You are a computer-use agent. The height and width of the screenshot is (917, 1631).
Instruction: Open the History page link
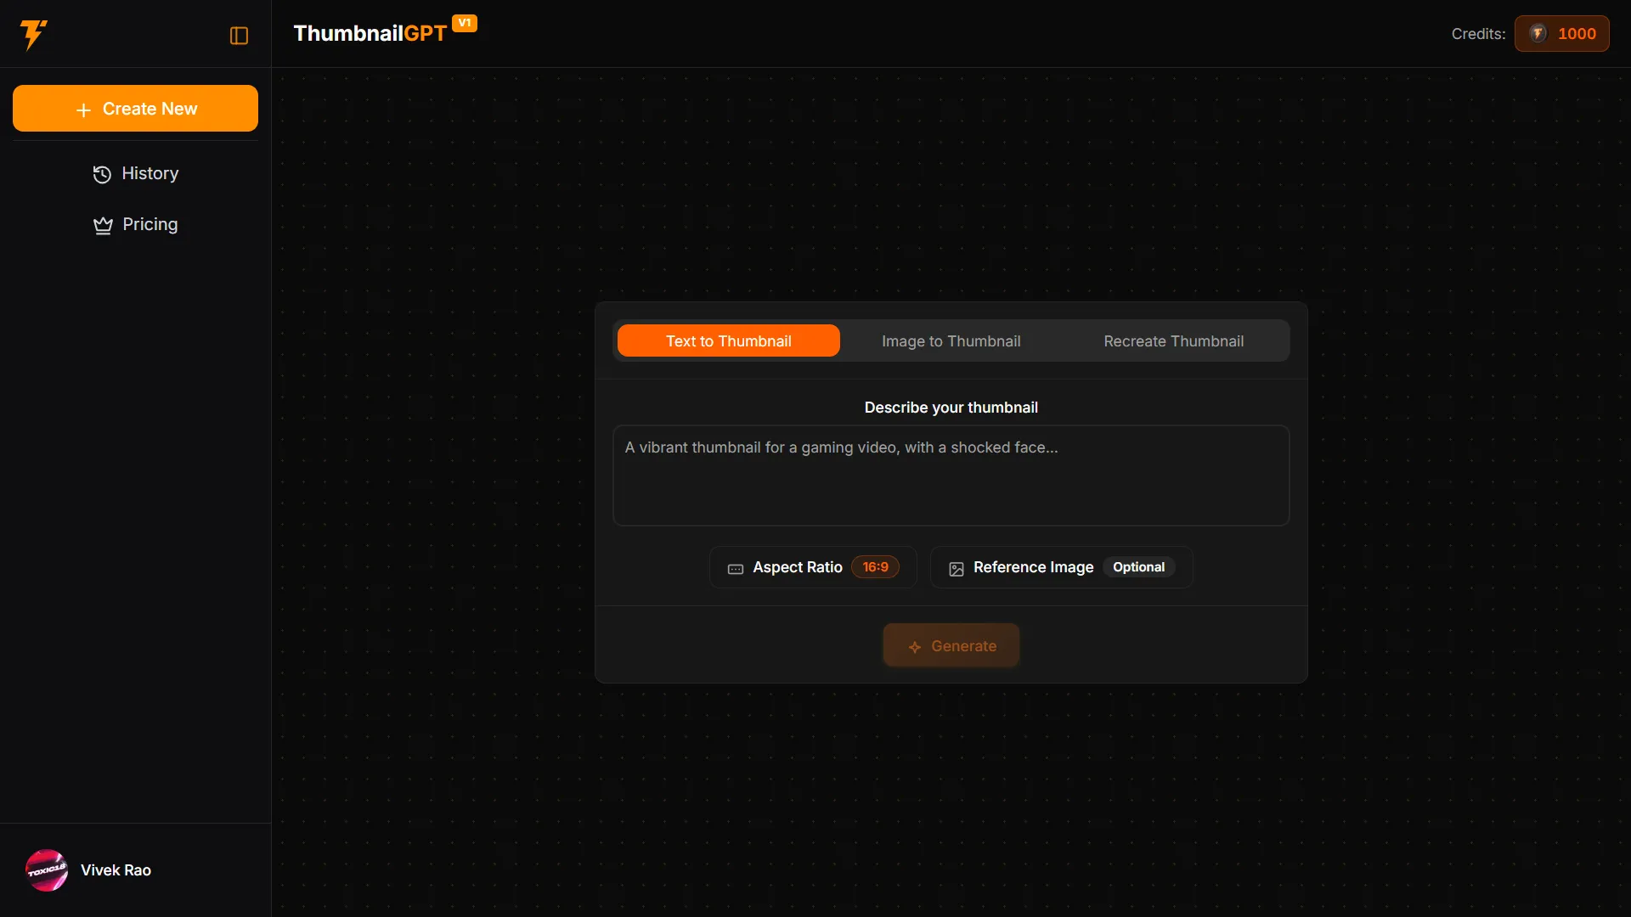point(149,173)
